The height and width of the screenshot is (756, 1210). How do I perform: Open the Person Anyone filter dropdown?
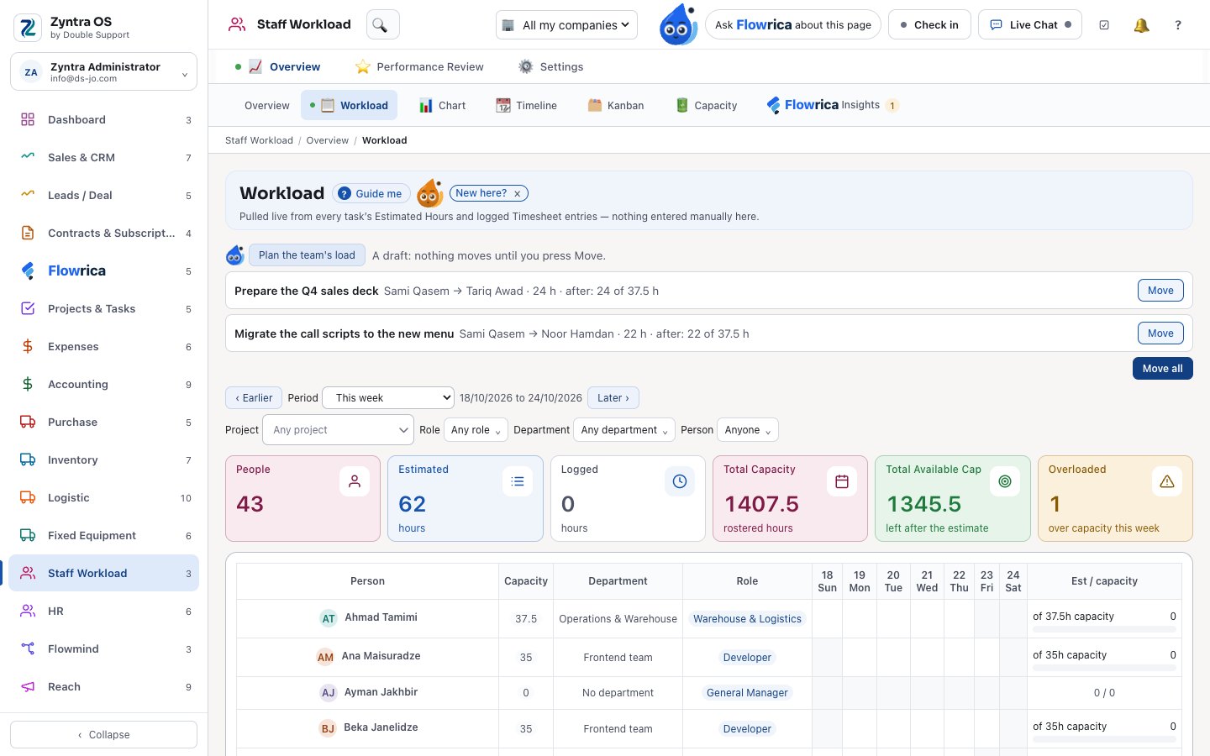[x=748, y=430]
